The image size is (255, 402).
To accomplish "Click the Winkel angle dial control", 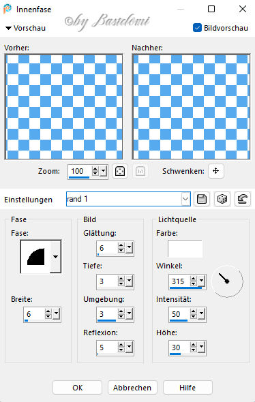I will coord(227,281).
